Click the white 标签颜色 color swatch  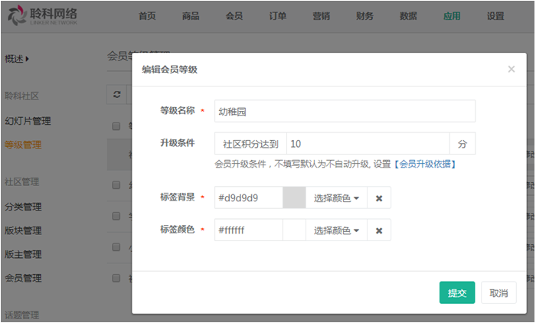[x=294, y=230]
